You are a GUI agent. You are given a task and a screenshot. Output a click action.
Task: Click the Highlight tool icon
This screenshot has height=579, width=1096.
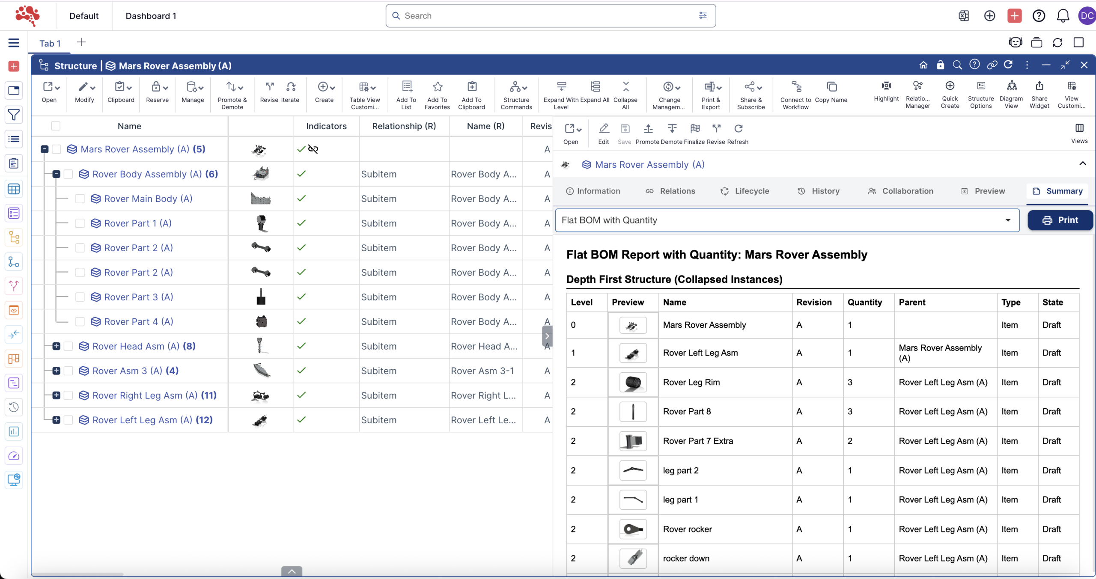click(886, 86)
